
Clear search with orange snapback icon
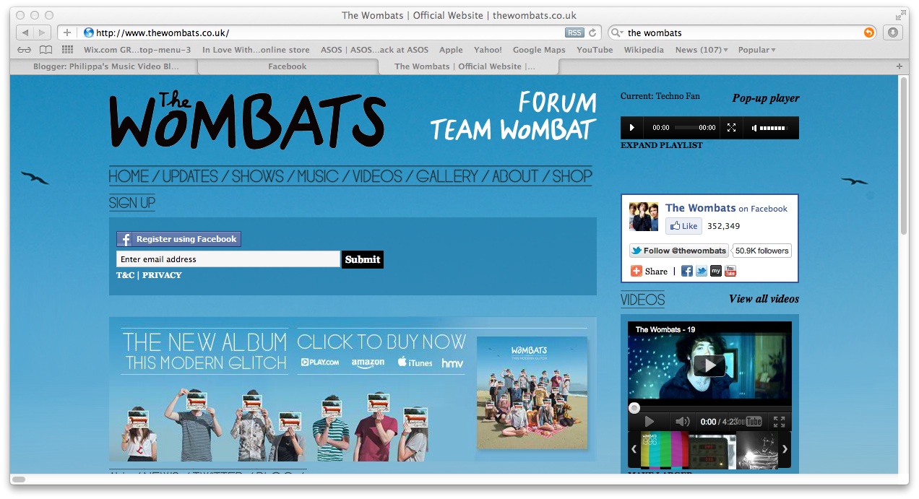869,32
